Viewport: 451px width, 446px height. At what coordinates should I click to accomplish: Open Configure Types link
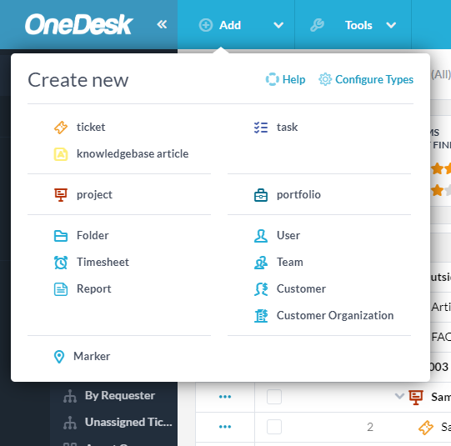pyautogui.click(x=374, y=79)
